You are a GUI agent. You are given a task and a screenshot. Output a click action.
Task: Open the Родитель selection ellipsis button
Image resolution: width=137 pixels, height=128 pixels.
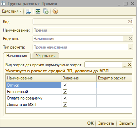[125, 39]
